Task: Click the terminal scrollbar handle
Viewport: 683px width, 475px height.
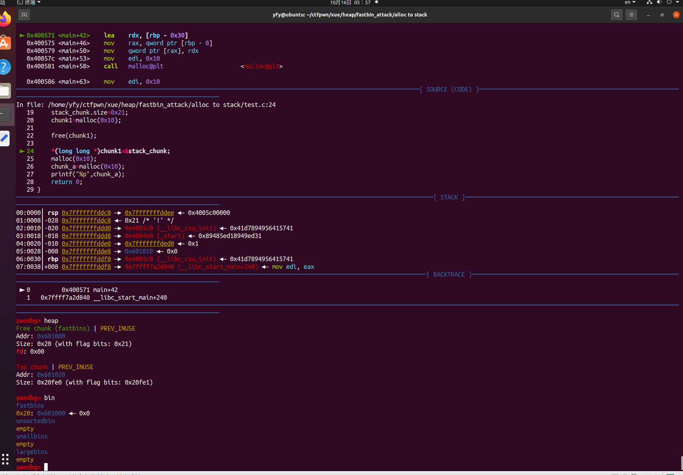Action: pos(682,463)
